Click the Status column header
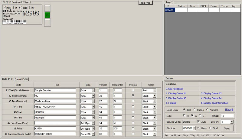Viewport: 242px width, 139px height. click(181, 6)
